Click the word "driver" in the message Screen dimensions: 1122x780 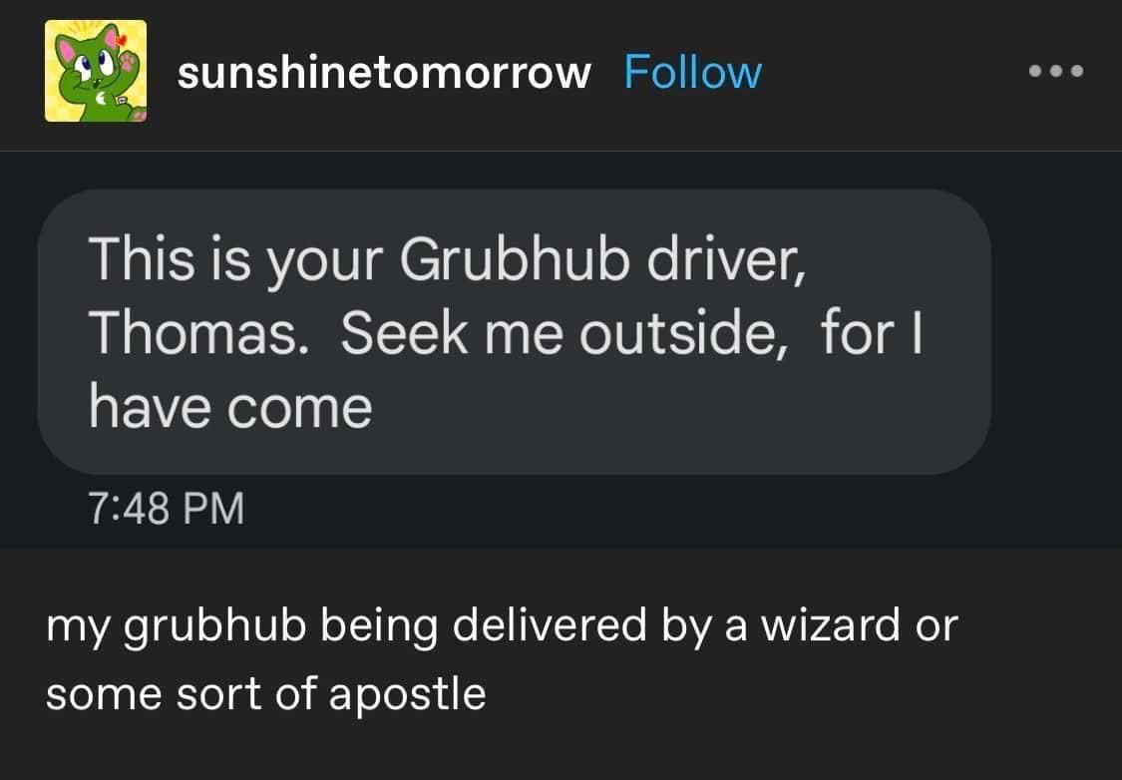click(x=727, y=261)
